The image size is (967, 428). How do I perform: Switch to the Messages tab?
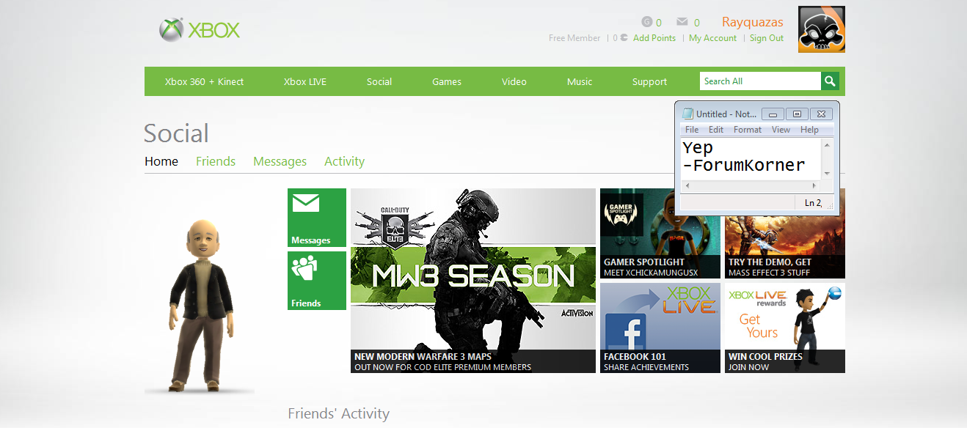[x=280, y=161]
